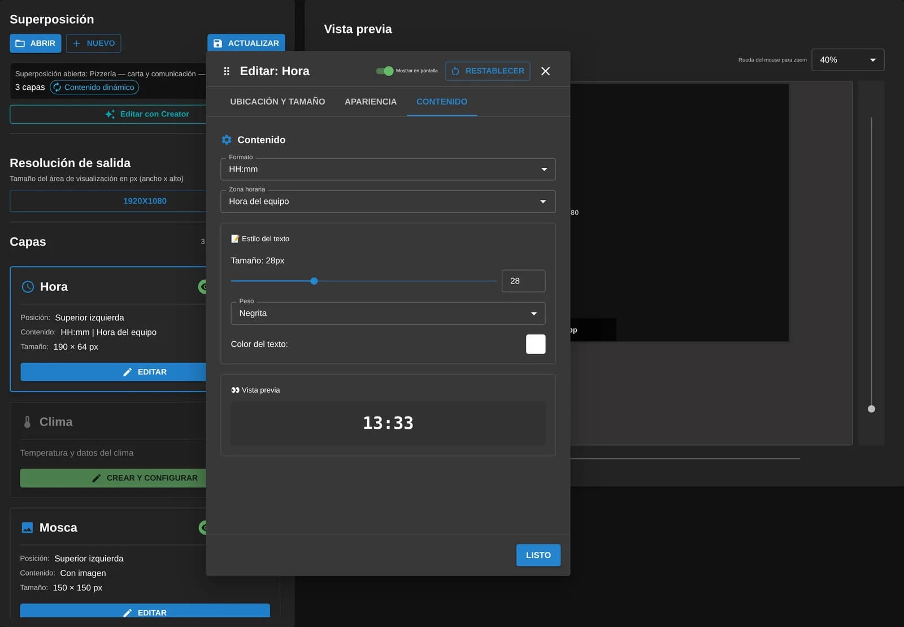Click the horizontal scrollbar below the preview canvas

[685, 459]
